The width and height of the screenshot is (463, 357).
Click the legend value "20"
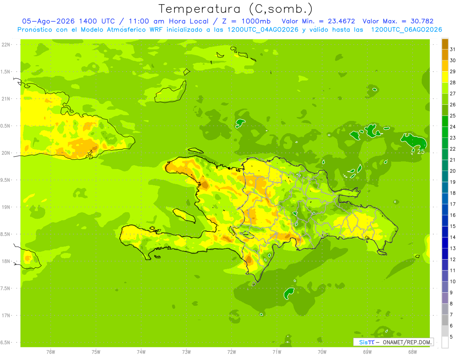coord(453,171)
